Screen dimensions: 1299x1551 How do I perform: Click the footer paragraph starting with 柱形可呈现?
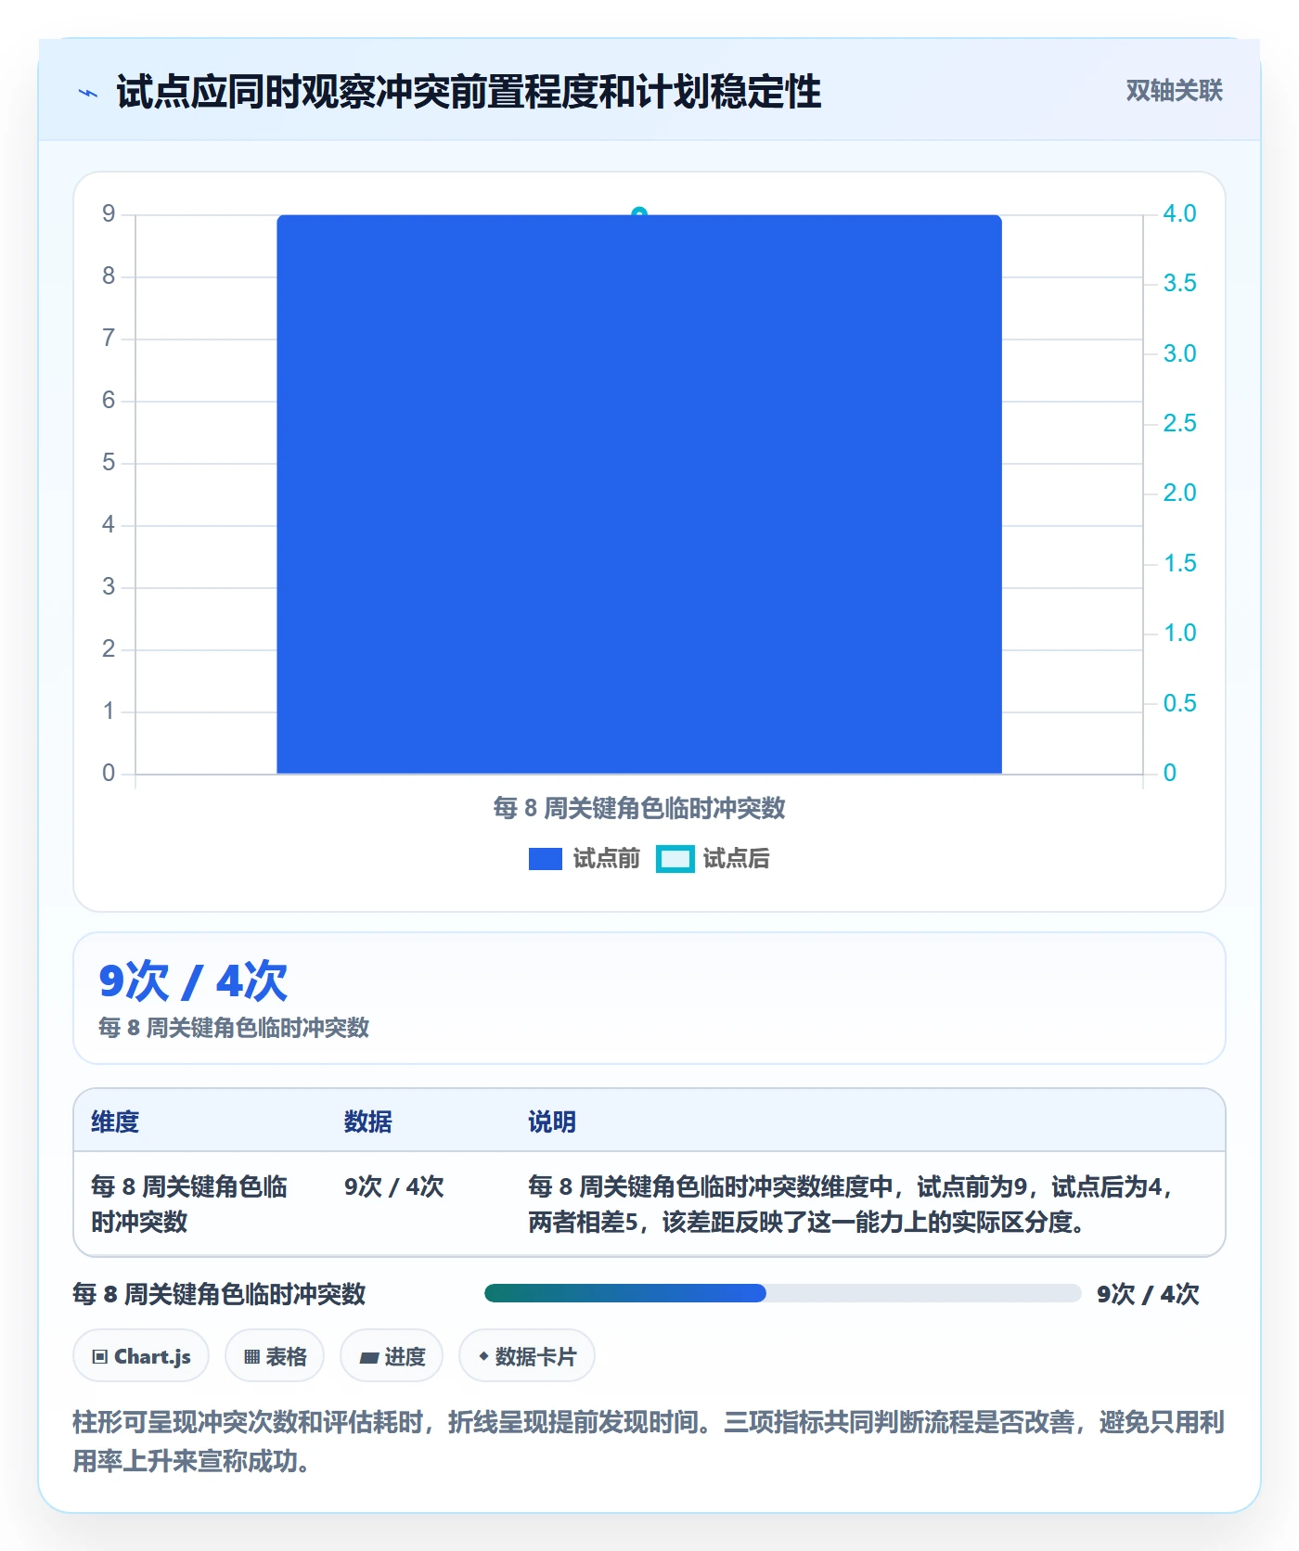(649, 1441)
